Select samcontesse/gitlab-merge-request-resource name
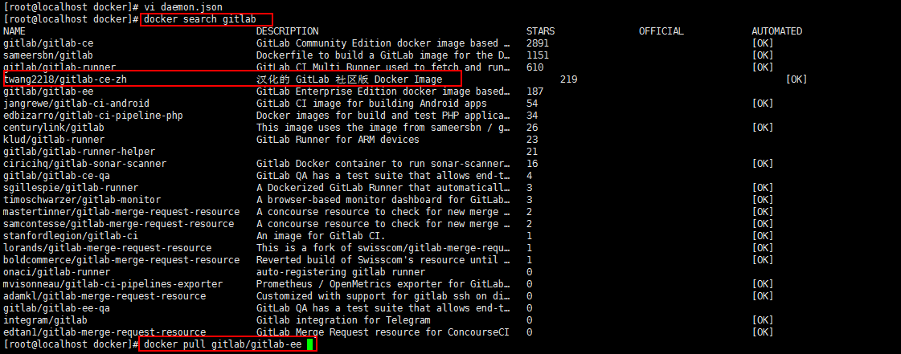 (119, 224)
